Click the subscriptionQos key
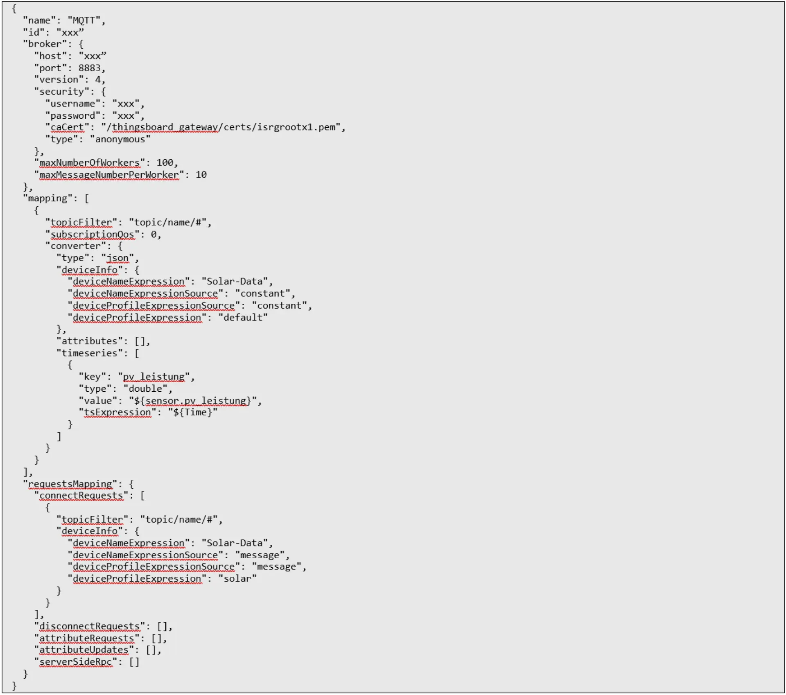 (92, 234)
